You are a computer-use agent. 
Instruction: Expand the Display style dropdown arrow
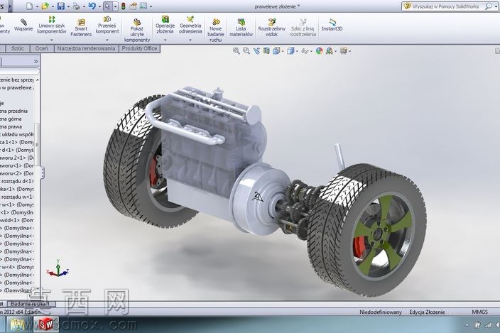pyautogui.click(x=297, y=51)
